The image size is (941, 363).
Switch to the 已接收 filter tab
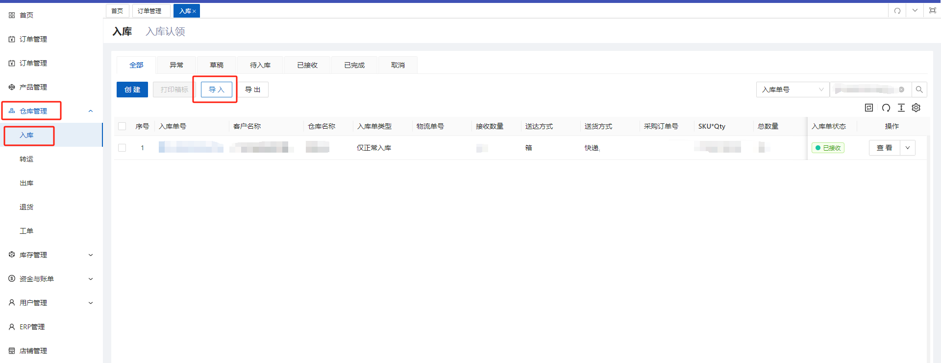click(x=307, y=65)
